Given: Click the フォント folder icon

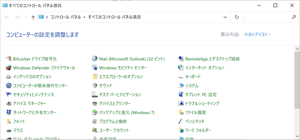Looking at the screenshot, I should point(9,121).
